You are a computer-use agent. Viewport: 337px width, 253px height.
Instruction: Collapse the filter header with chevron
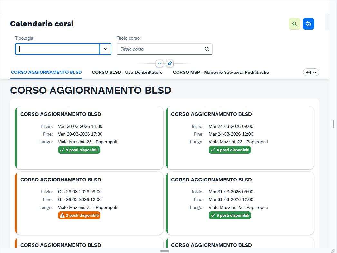pos(159,63)
